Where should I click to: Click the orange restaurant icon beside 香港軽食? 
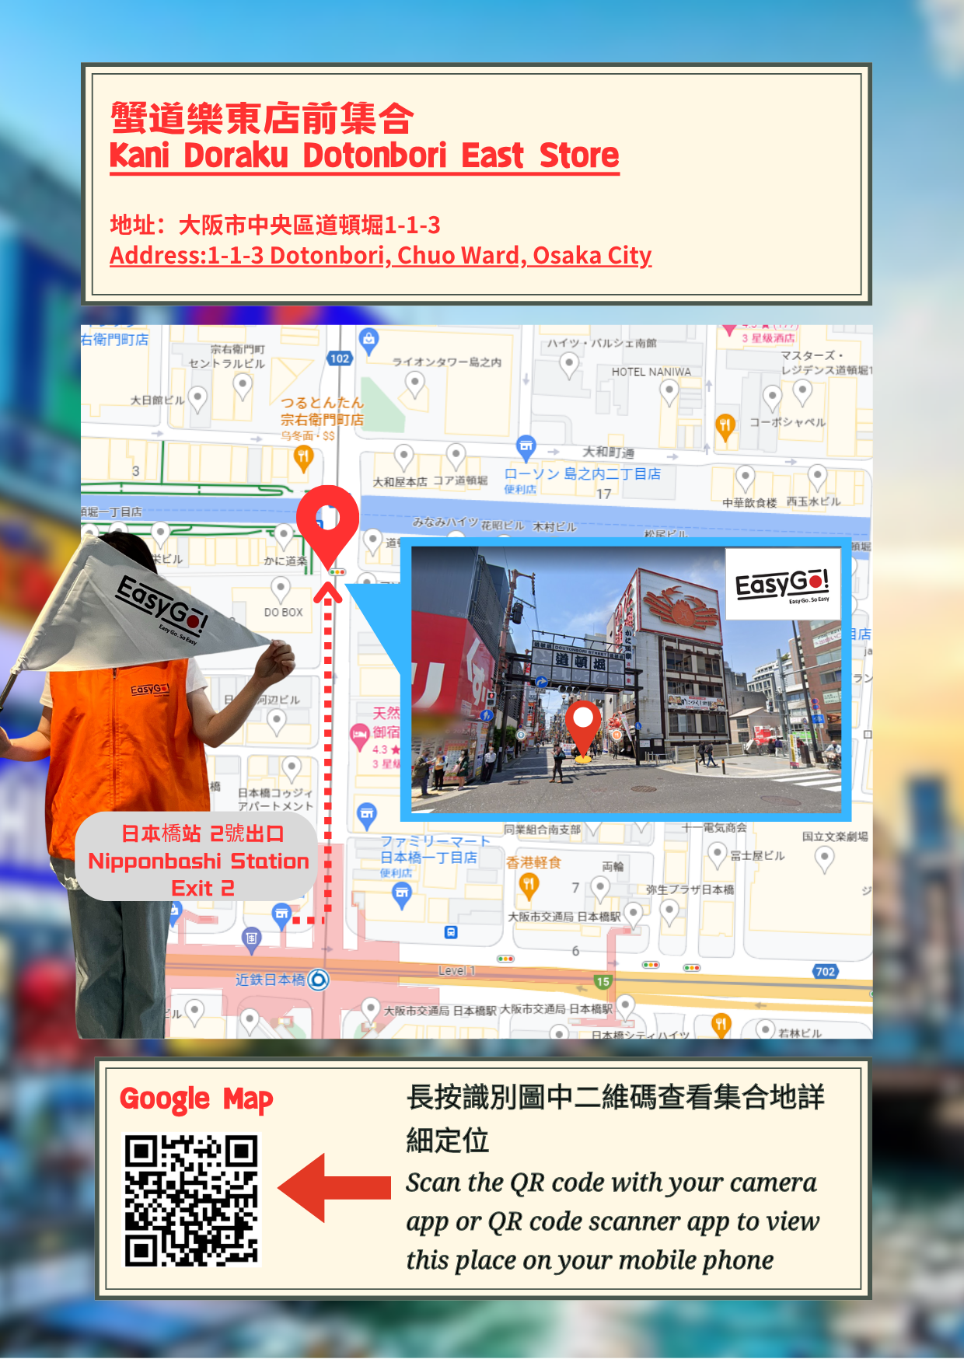(x=529, y=884)
